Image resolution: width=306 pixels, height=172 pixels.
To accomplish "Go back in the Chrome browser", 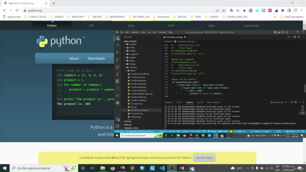I will click(x=4, y=11).
